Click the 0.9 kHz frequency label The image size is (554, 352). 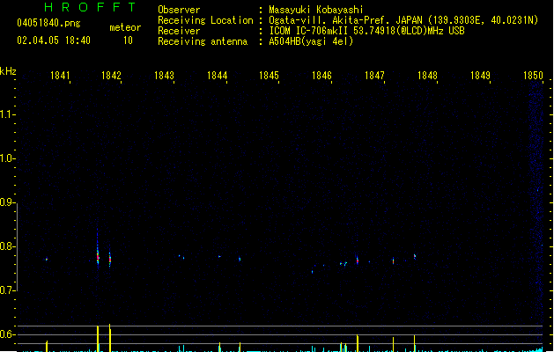click(x=7, y=202)
